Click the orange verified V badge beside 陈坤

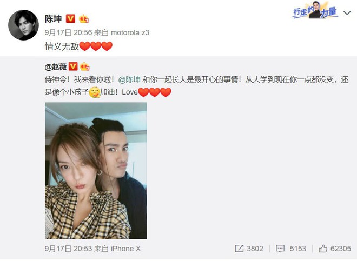click(70, 19)
